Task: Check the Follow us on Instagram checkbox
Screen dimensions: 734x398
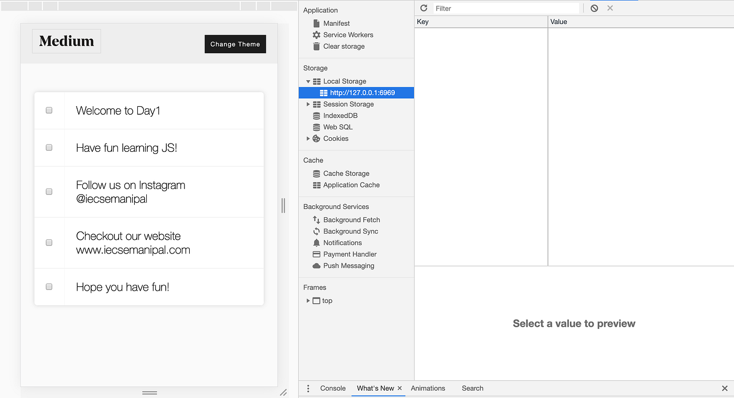Action: coord(49,192)
